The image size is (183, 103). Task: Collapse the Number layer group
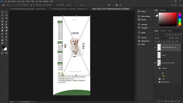(x=158, y=68)
